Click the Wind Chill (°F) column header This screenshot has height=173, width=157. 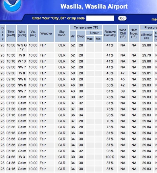[123, 33]
